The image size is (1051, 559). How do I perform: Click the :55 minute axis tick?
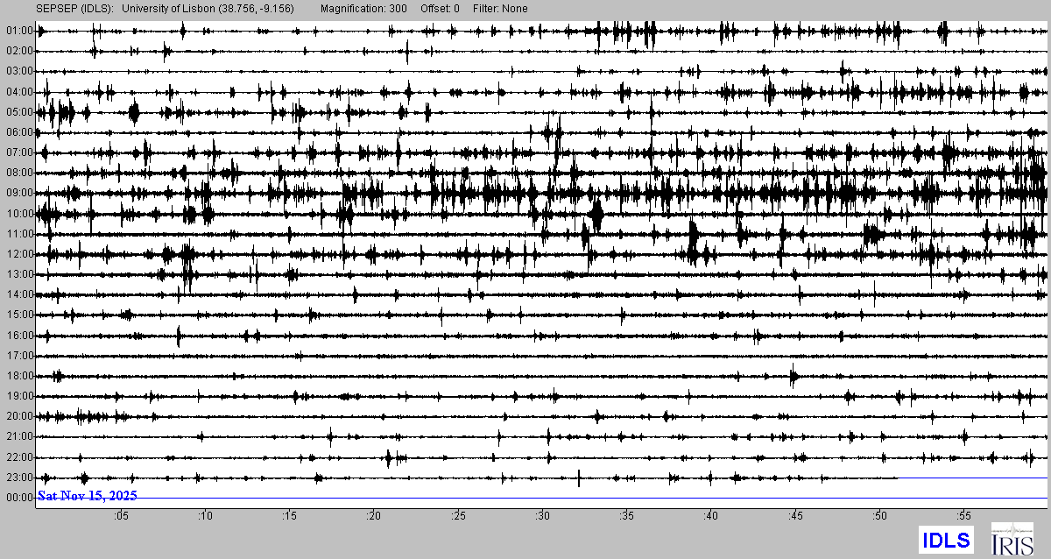tap(964, 517)
